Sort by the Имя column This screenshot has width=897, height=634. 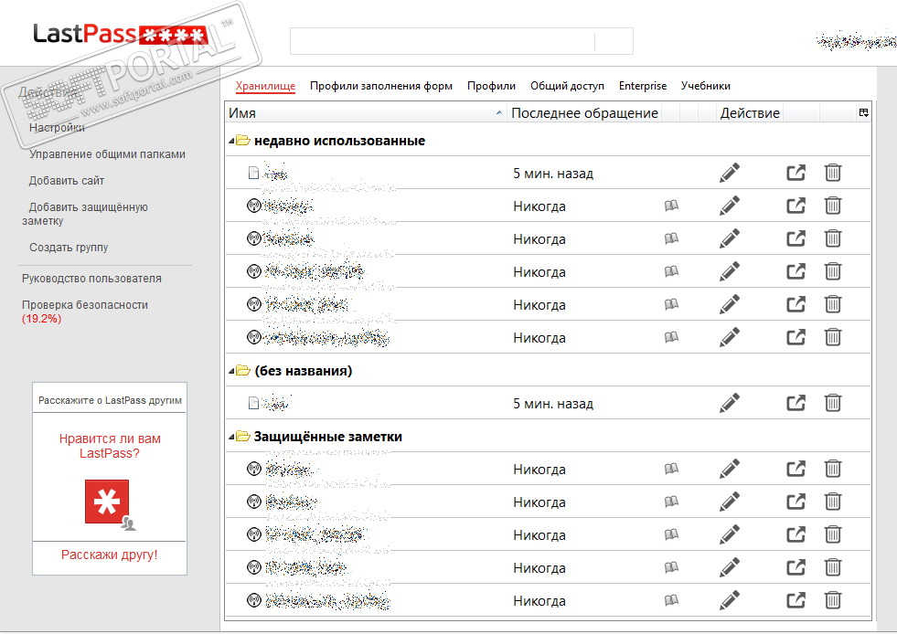point(366,112)
